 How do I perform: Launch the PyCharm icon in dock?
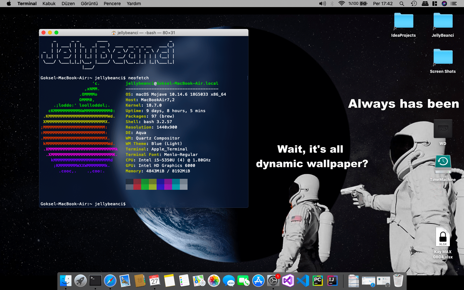[318, 281]
